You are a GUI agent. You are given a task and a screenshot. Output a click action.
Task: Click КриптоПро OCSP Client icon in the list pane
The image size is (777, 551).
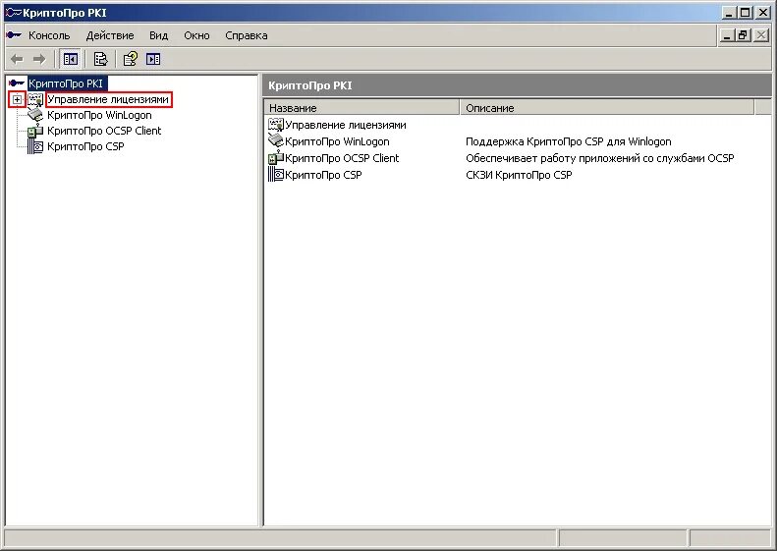point(275,158)
